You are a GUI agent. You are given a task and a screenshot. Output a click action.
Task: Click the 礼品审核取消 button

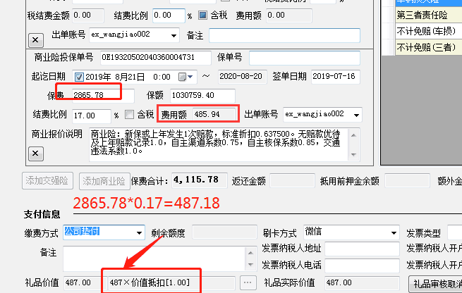pos(435,284)
